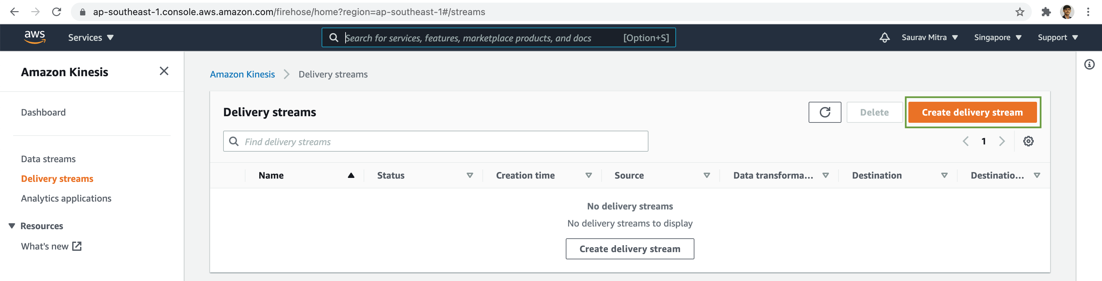Click Create delivery stream in empty table
Screen dimensions: 1102x281
(x=630, y=249)
